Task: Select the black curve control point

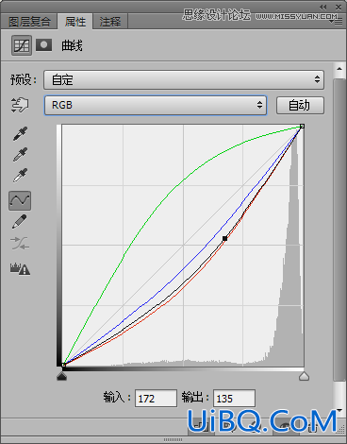Action: click(x=224, y=239)
